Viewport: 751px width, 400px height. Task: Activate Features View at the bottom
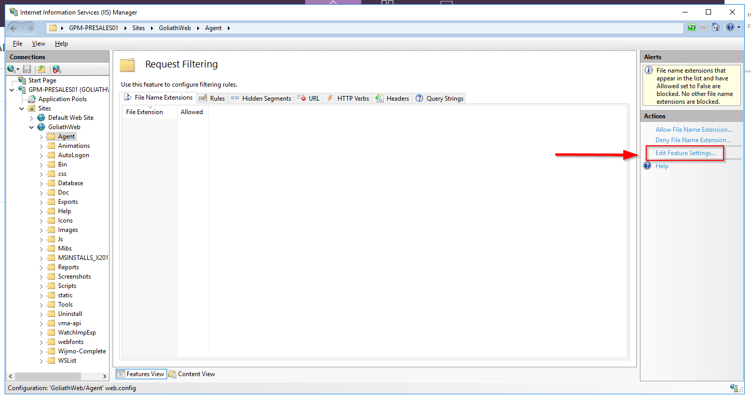click(141, 374)
